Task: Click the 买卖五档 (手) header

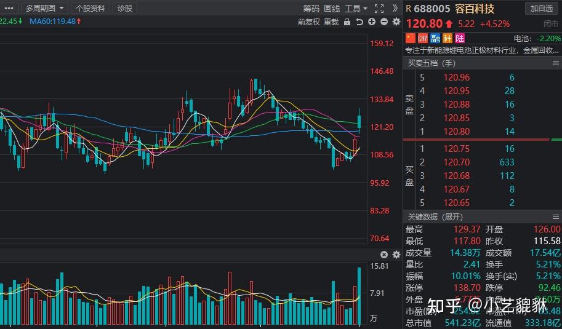Action: pos(432,63)
